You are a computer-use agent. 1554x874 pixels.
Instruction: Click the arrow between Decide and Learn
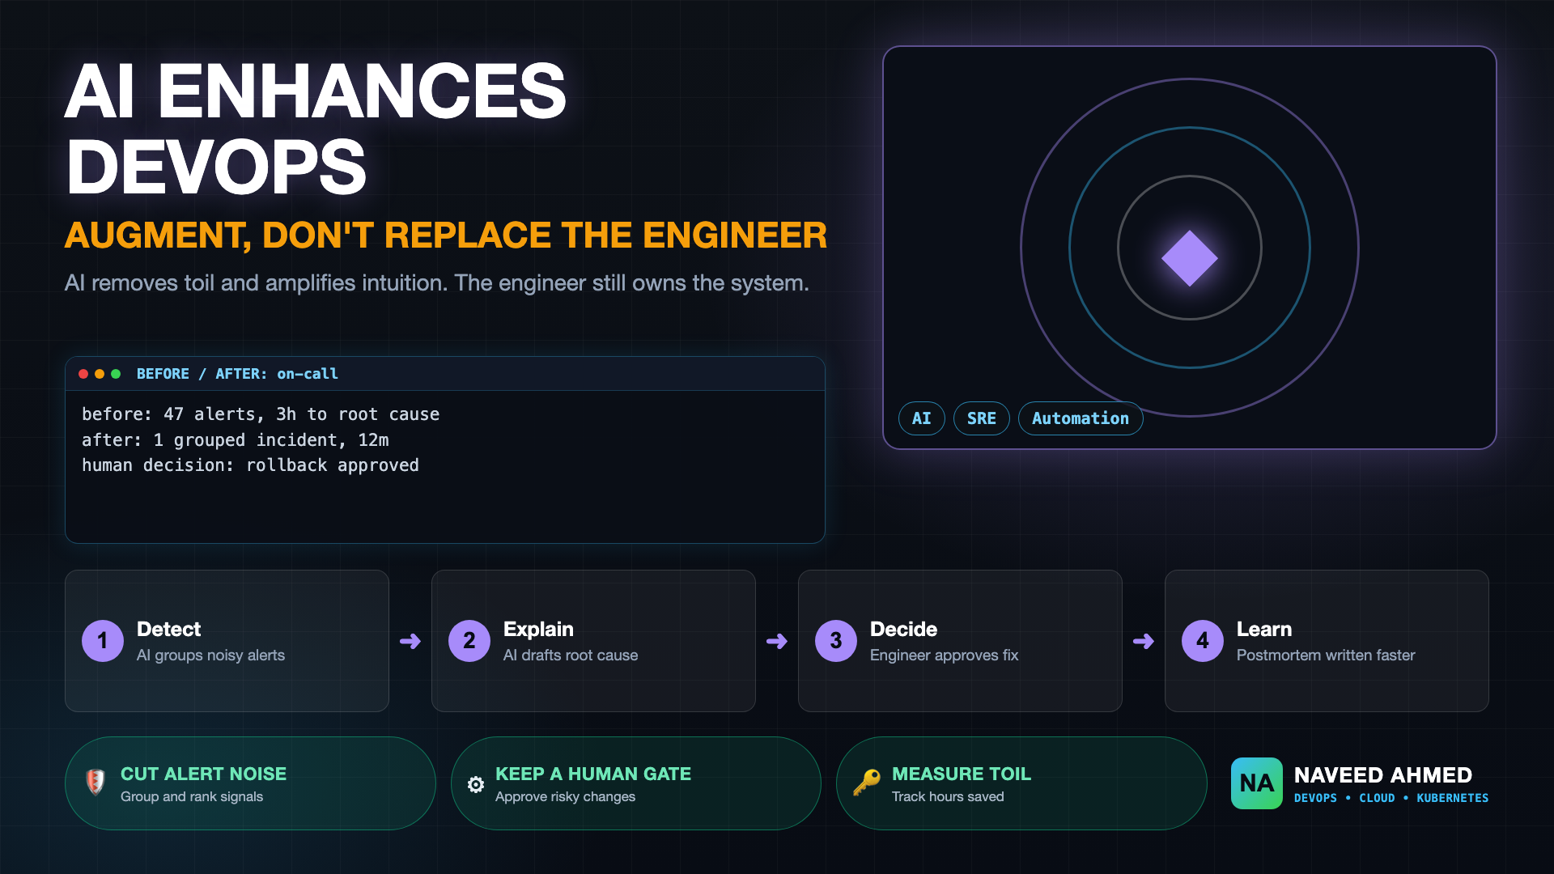[x=1144, y=641]
